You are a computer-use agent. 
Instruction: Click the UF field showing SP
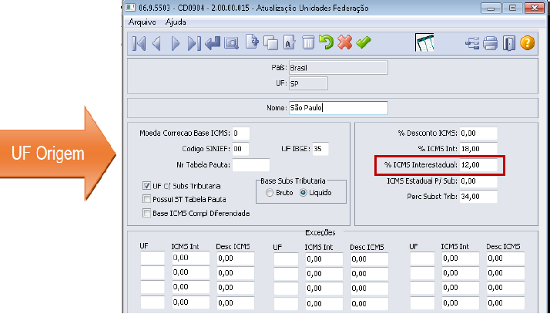coord(308,83)
